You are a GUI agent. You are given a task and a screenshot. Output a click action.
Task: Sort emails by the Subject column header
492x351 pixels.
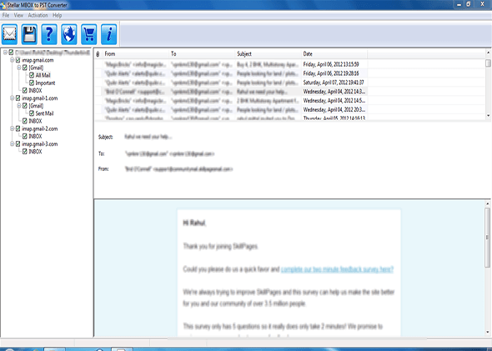[268, 54]
